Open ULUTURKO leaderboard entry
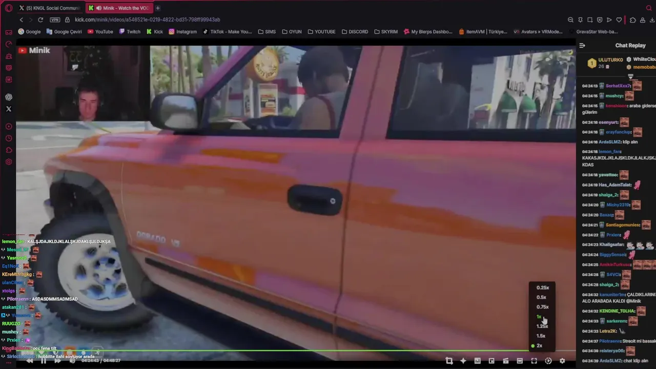 pos(605,63)
